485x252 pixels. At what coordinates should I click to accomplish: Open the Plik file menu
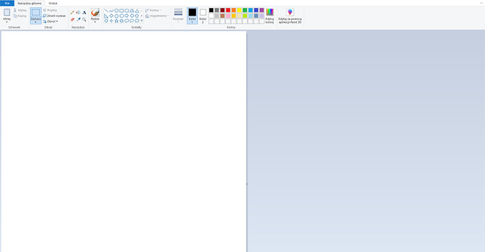pos(7,3)
